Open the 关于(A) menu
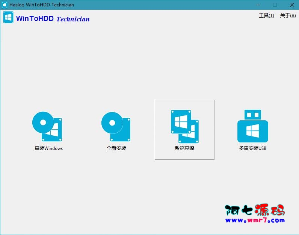 tap(288, 16)
